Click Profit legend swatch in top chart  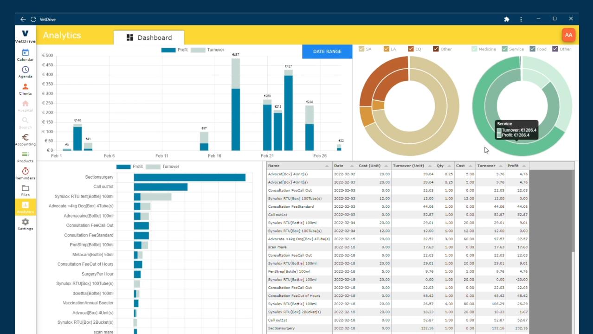coord(168,50)
